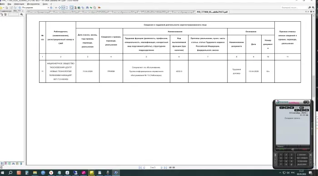Dial digit 3 on SoftPhone keypad
Screen dimensions: 318x176
pyautogui.click(x=292, y=155)
